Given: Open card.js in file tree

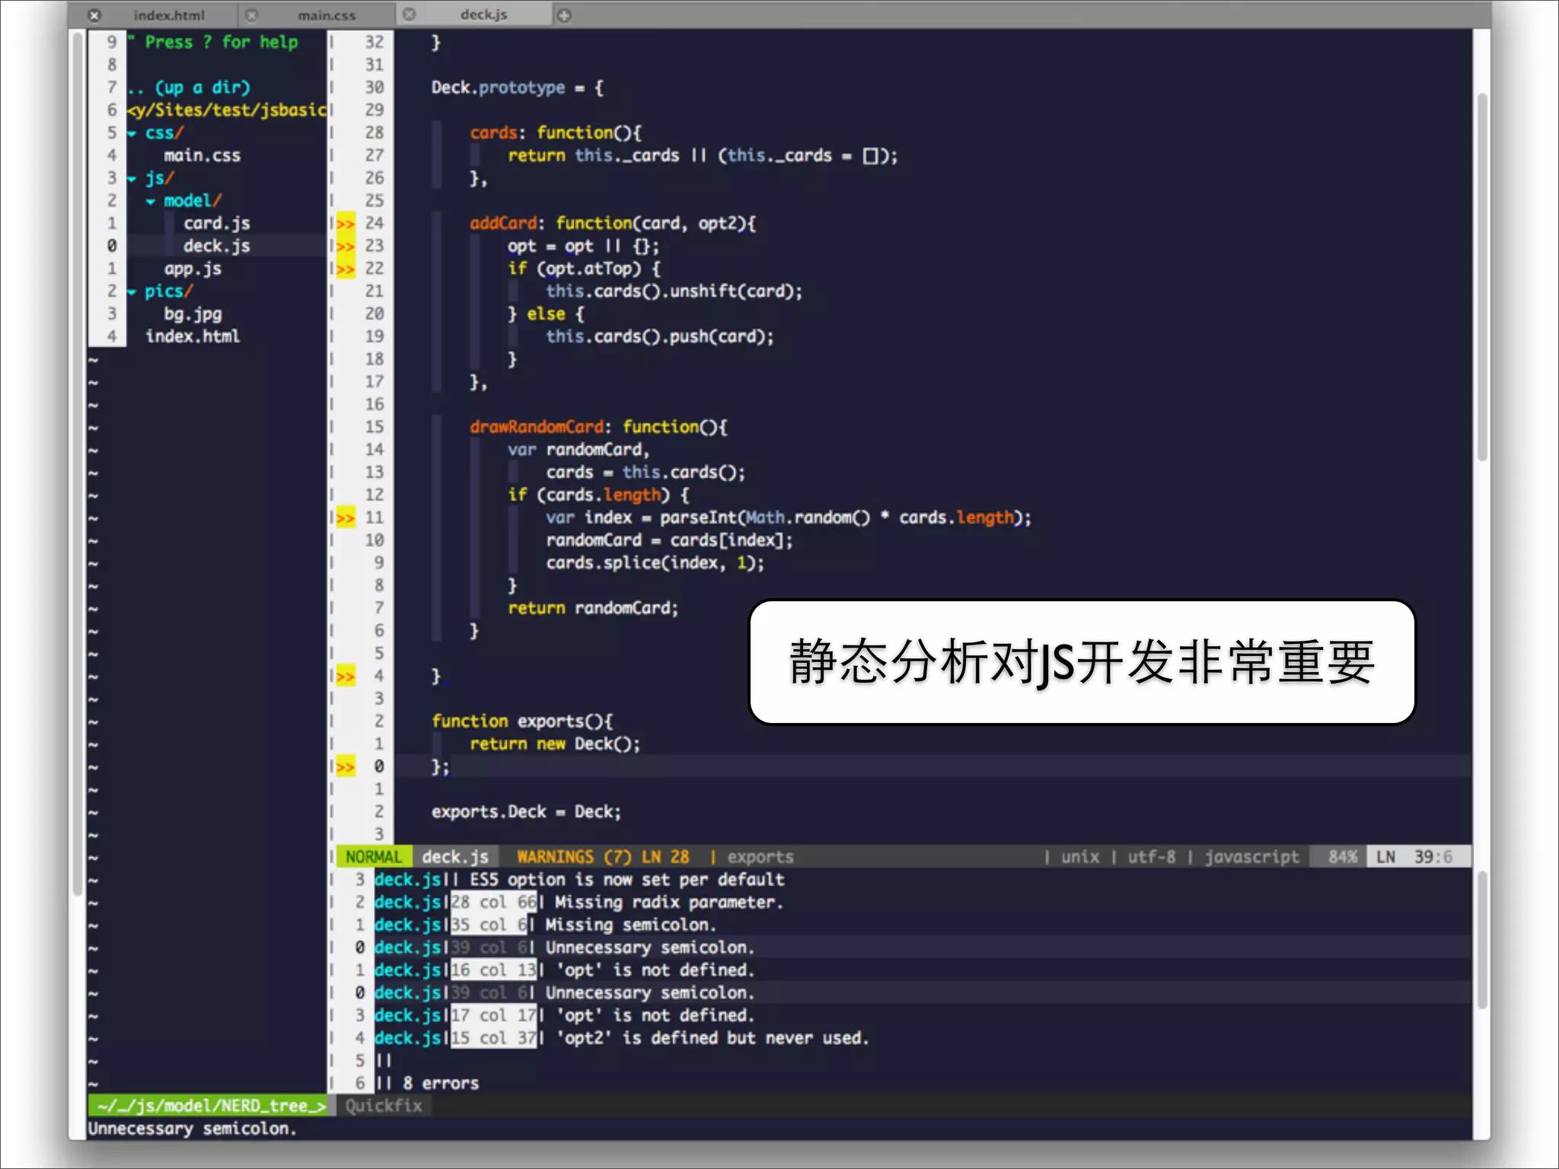Looking at the screenshot, I should [216, 223].
